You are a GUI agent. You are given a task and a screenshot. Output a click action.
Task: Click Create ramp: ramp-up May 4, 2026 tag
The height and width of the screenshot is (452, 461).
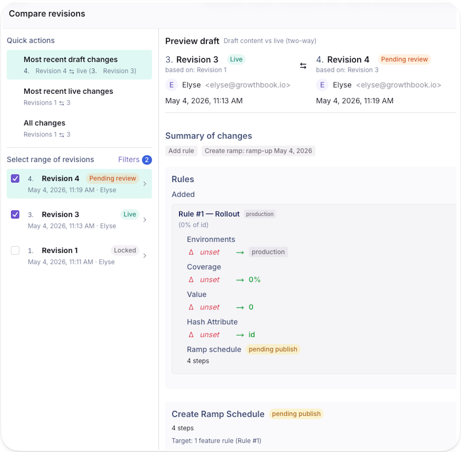[x=258, y=151]
